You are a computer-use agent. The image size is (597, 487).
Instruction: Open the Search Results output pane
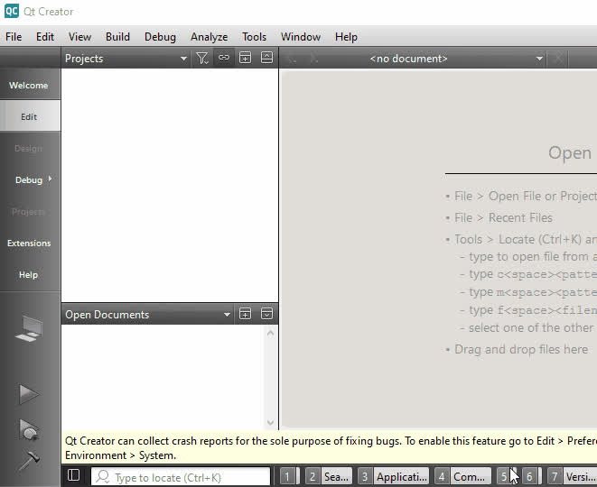pyautogui.click(x=329, y=476)
